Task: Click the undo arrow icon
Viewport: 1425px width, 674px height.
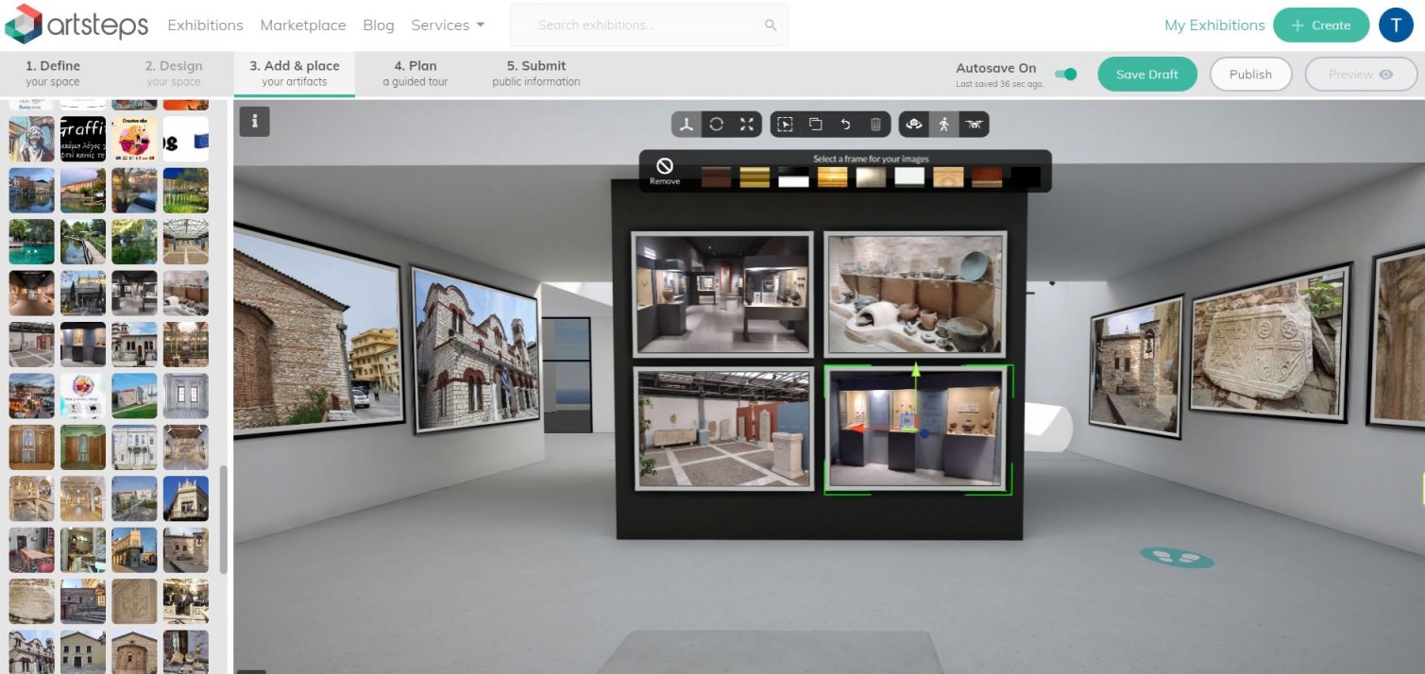Action: click(x=845, y=125)
